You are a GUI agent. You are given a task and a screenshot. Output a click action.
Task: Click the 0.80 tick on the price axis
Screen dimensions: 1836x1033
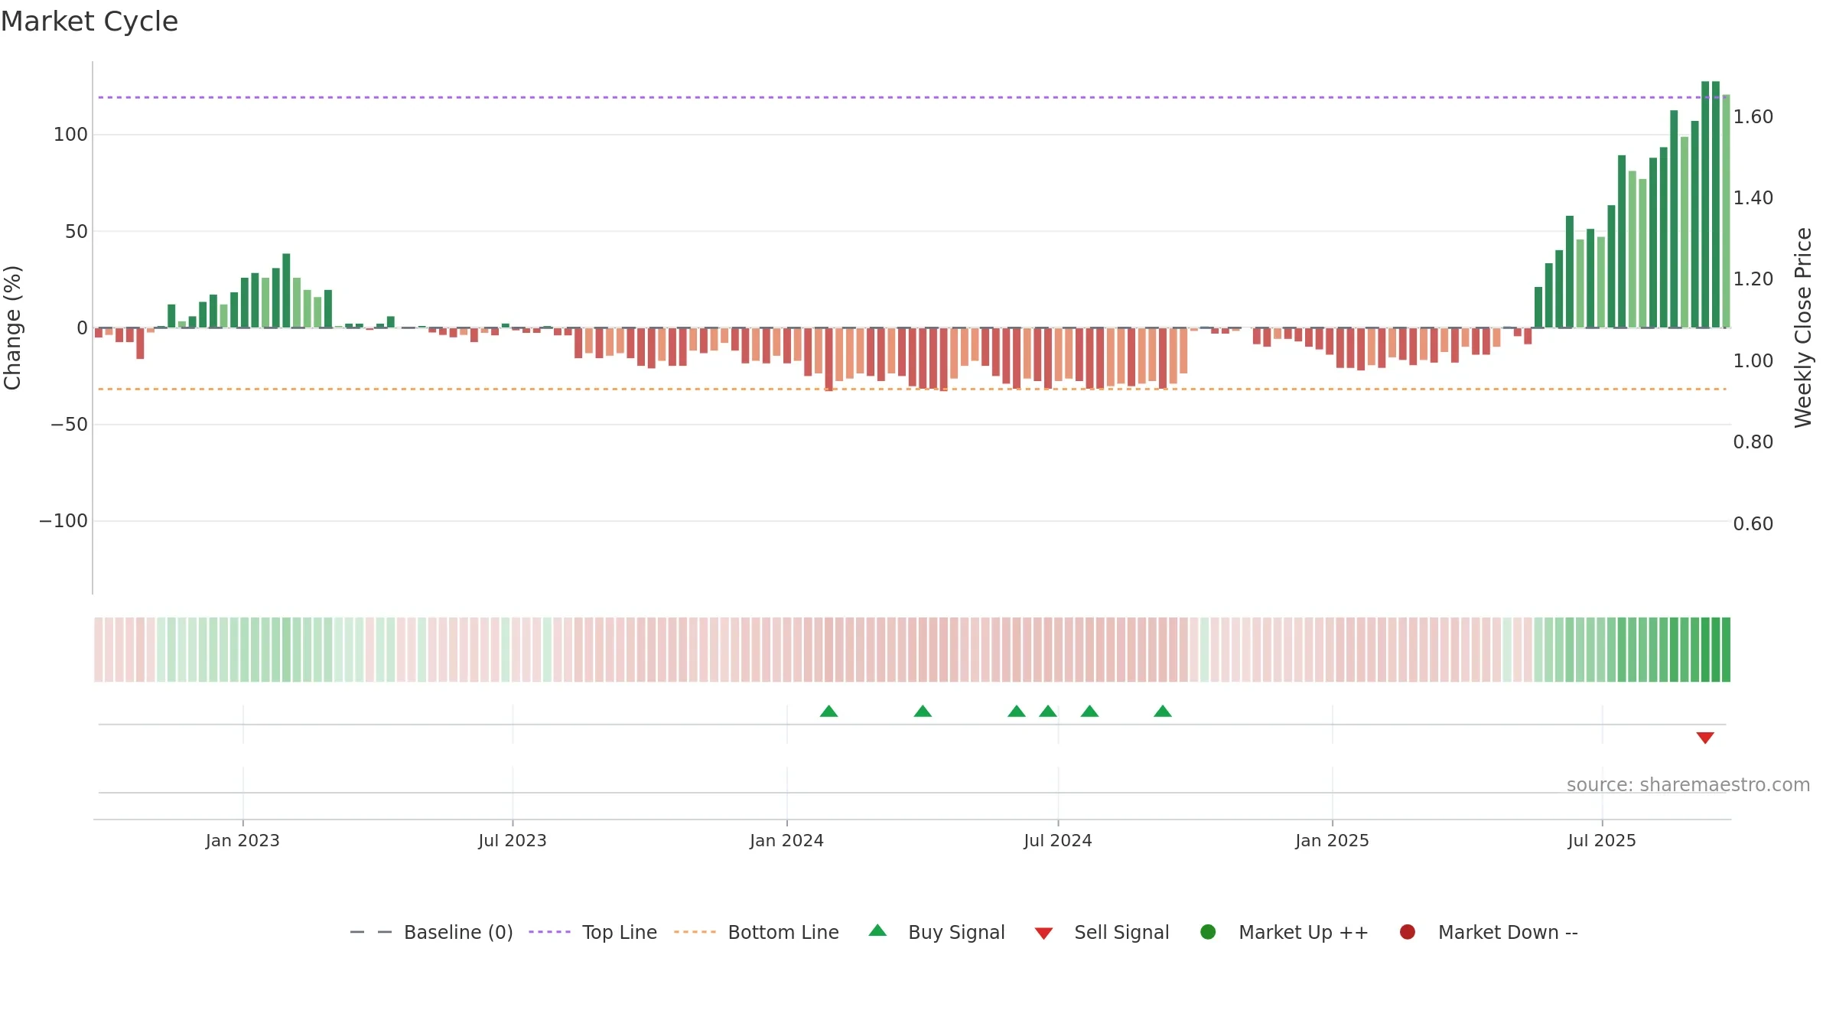pos(1753,442)
